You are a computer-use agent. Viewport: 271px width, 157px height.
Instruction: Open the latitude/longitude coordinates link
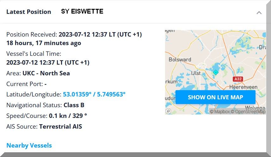click(94, 94)
